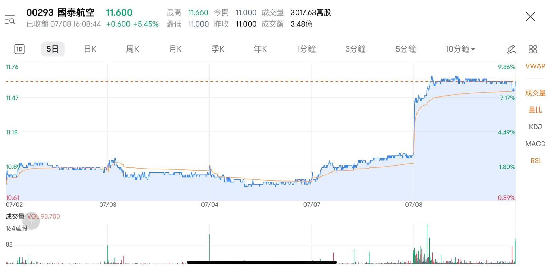Enable the KDJ indicator
The height and width of the screenshot is (269, 553).
535,127
